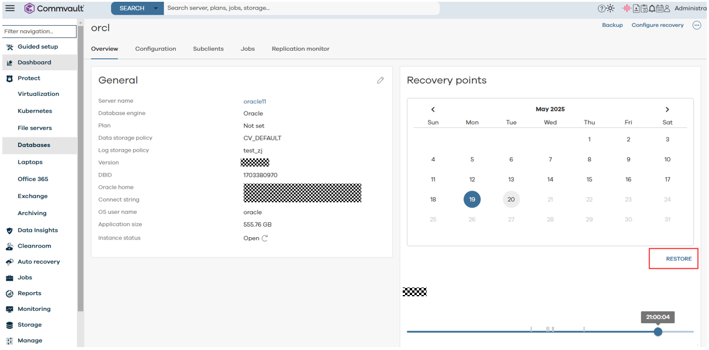Open the Replication monitor tab
This screenshot has height=350, width=709.
(300, 49)
